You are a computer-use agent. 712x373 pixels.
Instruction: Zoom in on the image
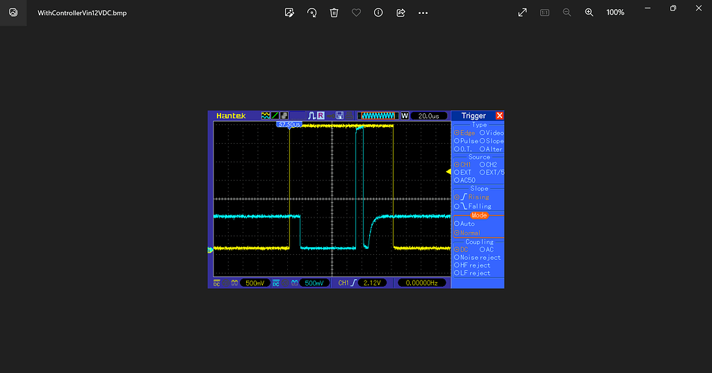(x=589, y=13)
